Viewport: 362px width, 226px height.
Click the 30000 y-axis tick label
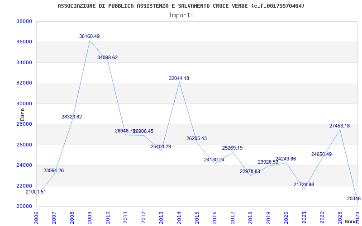tap(24, 104)
